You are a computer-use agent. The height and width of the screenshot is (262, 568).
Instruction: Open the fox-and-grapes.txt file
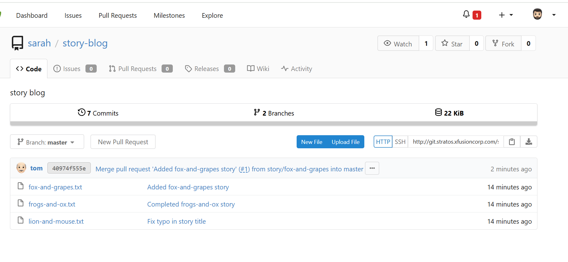[x=55, y=187]
